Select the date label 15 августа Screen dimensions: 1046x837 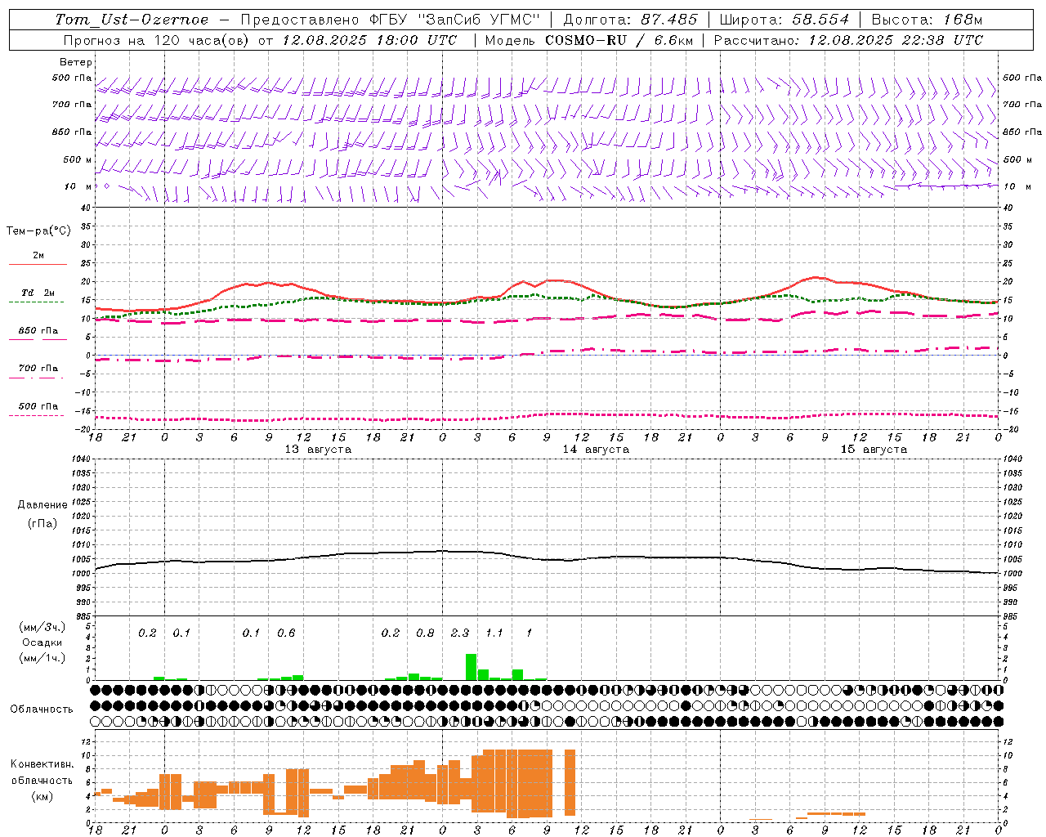(874, 450)
